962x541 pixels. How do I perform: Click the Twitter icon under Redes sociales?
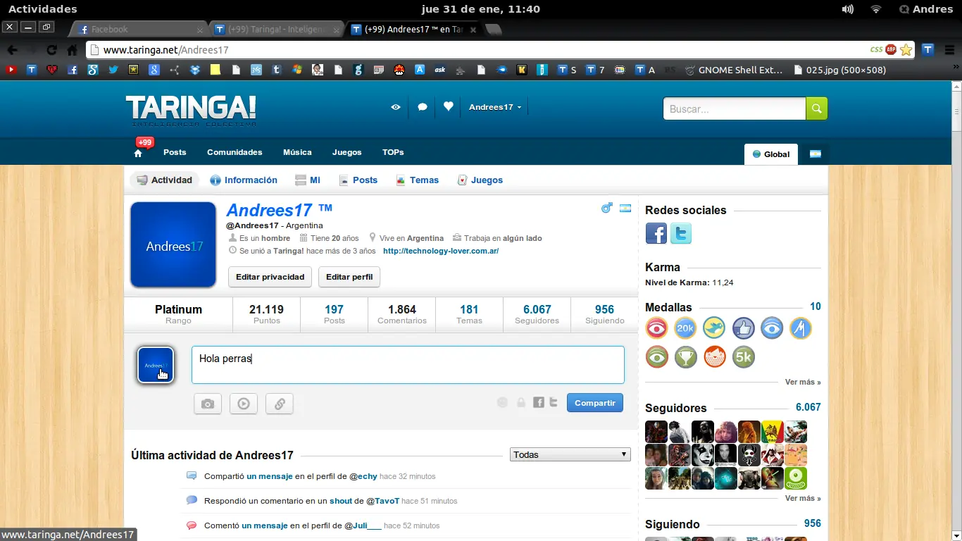pos(681,233)
